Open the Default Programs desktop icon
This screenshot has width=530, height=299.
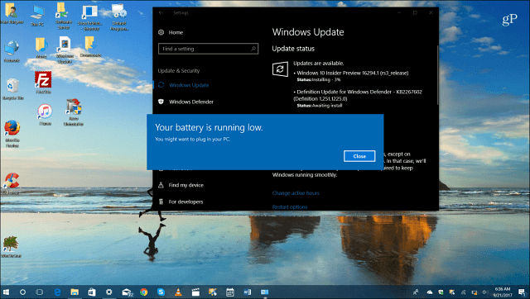point(119,17)
